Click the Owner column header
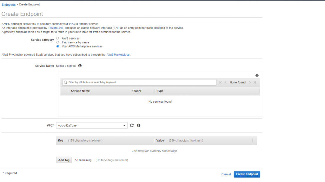The height and width of the screenshot is (182, 325). (137, 91)
